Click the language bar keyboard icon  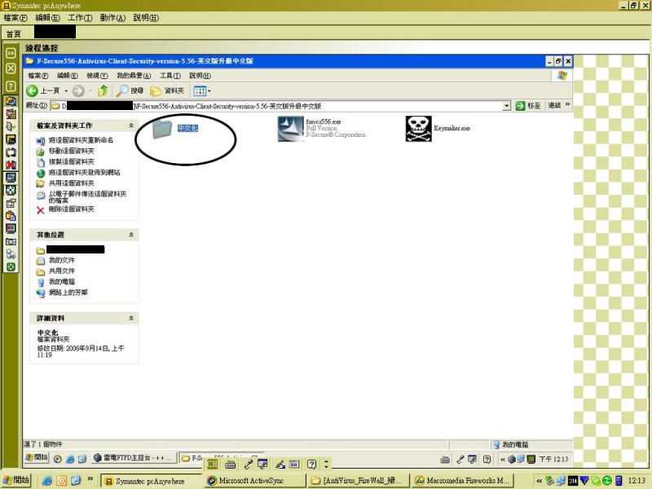(x=231, y=464)
